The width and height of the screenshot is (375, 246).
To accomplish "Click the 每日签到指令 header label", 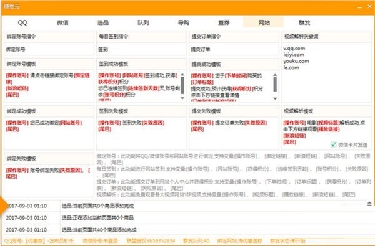I will 114,37.
